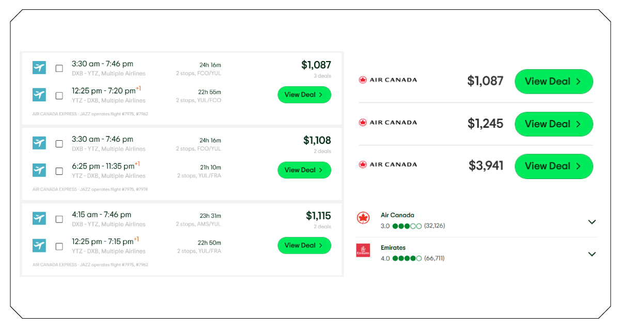Click the airplane icon on the 3:30 am DXB-YTZ flight
Image resolution: width=621 pixels, height=328 pixels.
coord(39,67)
